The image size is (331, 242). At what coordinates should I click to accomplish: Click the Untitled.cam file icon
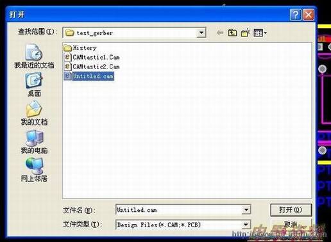67,76
